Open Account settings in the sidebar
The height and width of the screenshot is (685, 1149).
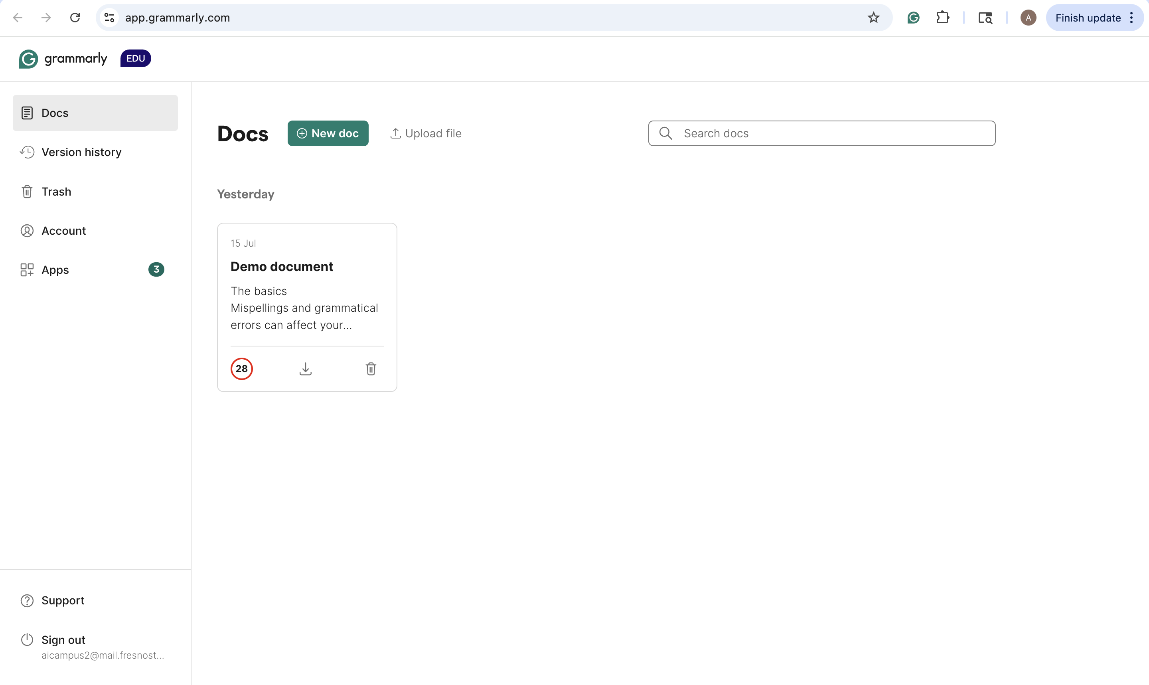pyautogui.click(x=64, y=230)
